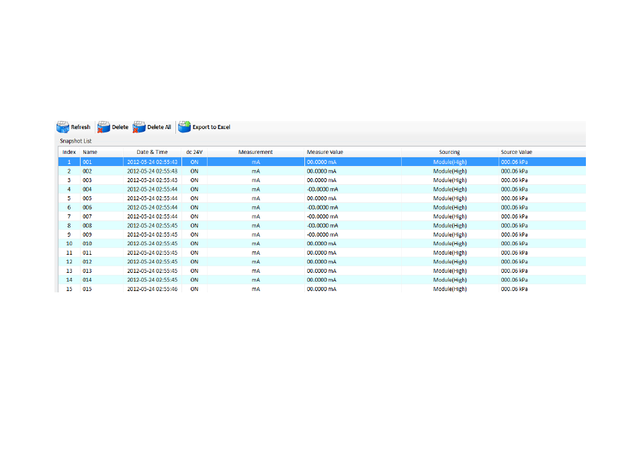Screen dimensions: 641x453
Task: Click the Refresh text label
Action: [x=81, y=127]
